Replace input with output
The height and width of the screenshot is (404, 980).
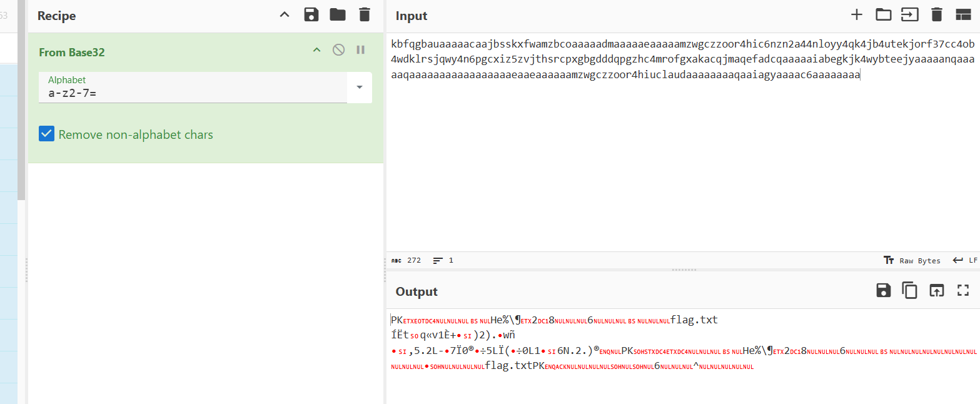click(x=936, y=290)
